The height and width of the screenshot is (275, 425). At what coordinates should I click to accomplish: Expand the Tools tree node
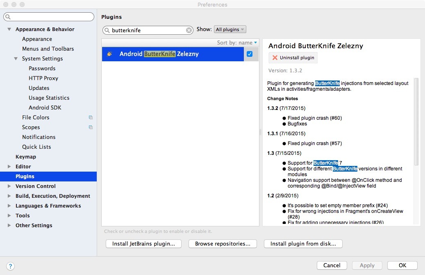(9, 216)
